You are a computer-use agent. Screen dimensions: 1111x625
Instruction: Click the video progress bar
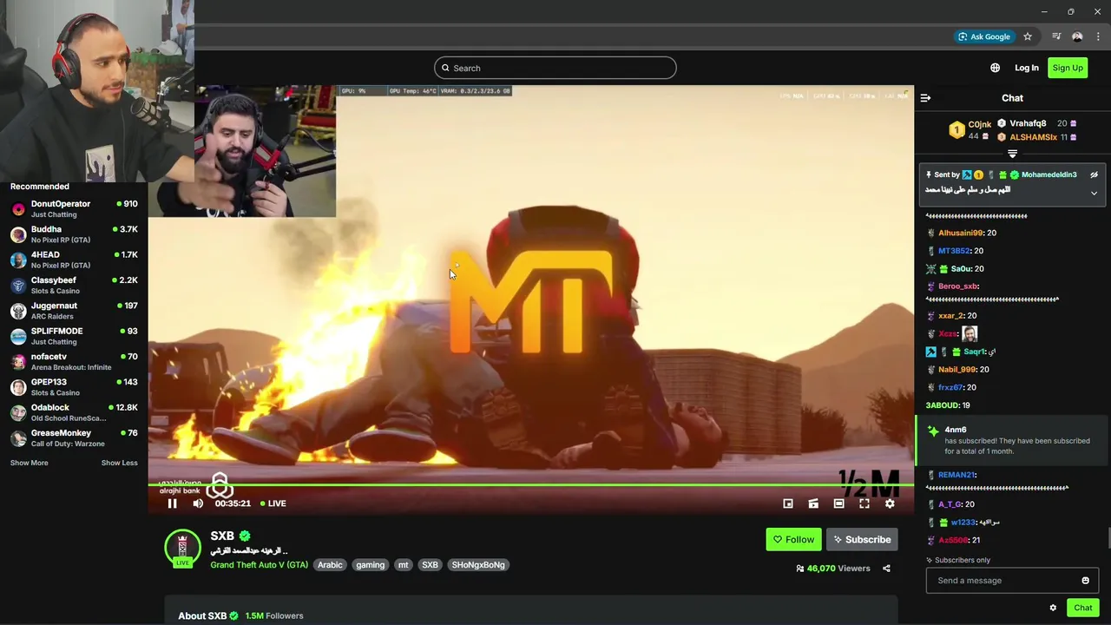coord(530,485)
